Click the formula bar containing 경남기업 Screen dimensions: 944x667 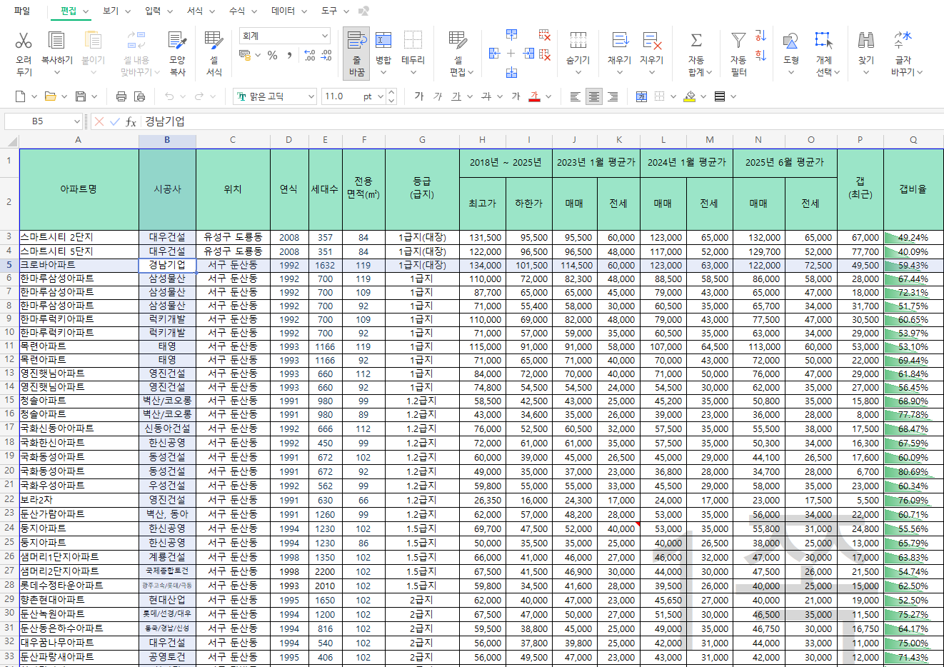pos(500,121)
